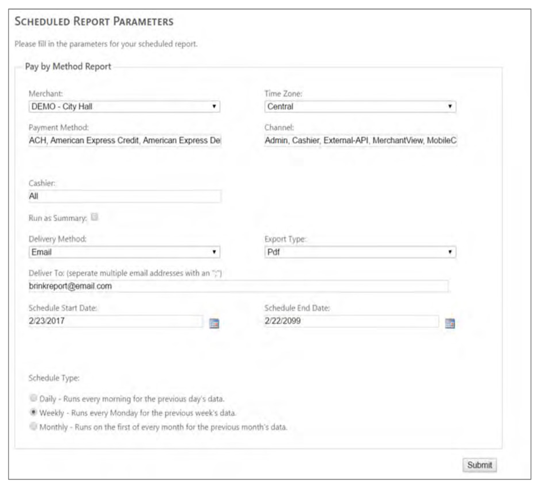The height and width of the screenshot is (493, 540).
Task: Open the Delivery Method dropdown
Action: 124,252
